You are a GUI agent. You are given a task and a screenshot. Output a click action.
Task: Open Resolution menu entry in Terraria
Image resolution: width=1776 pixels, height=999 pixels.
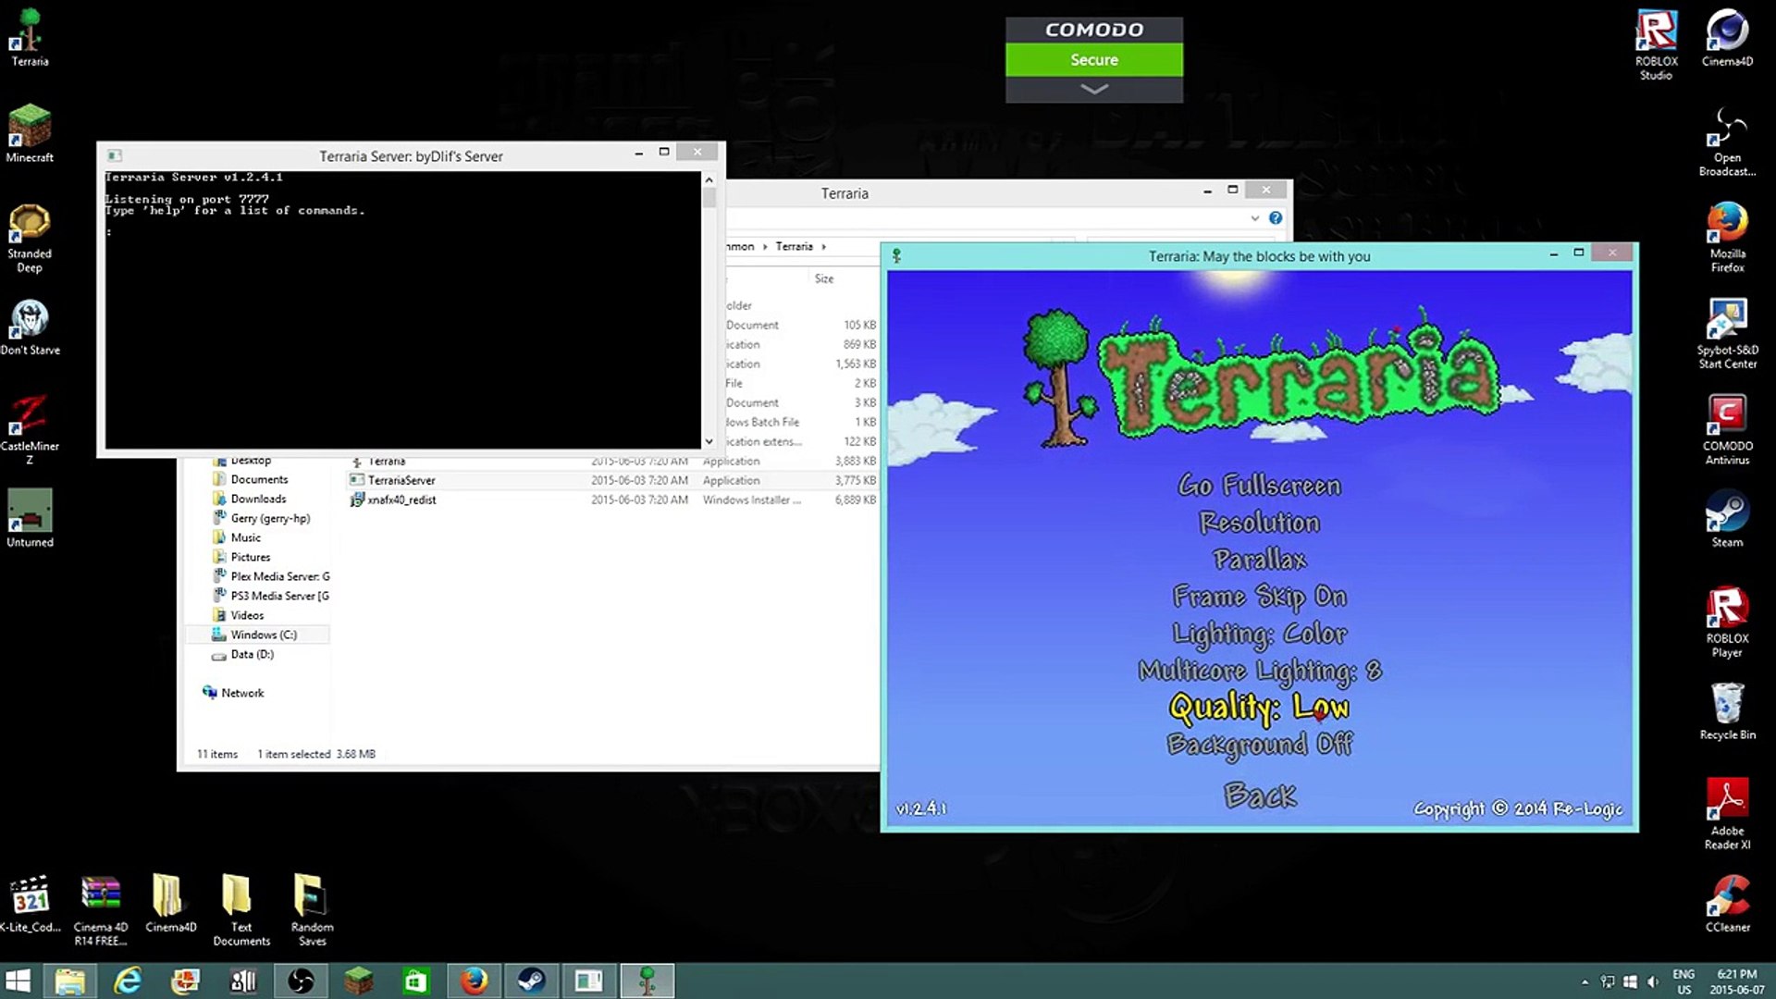[x=1259, y=523]
